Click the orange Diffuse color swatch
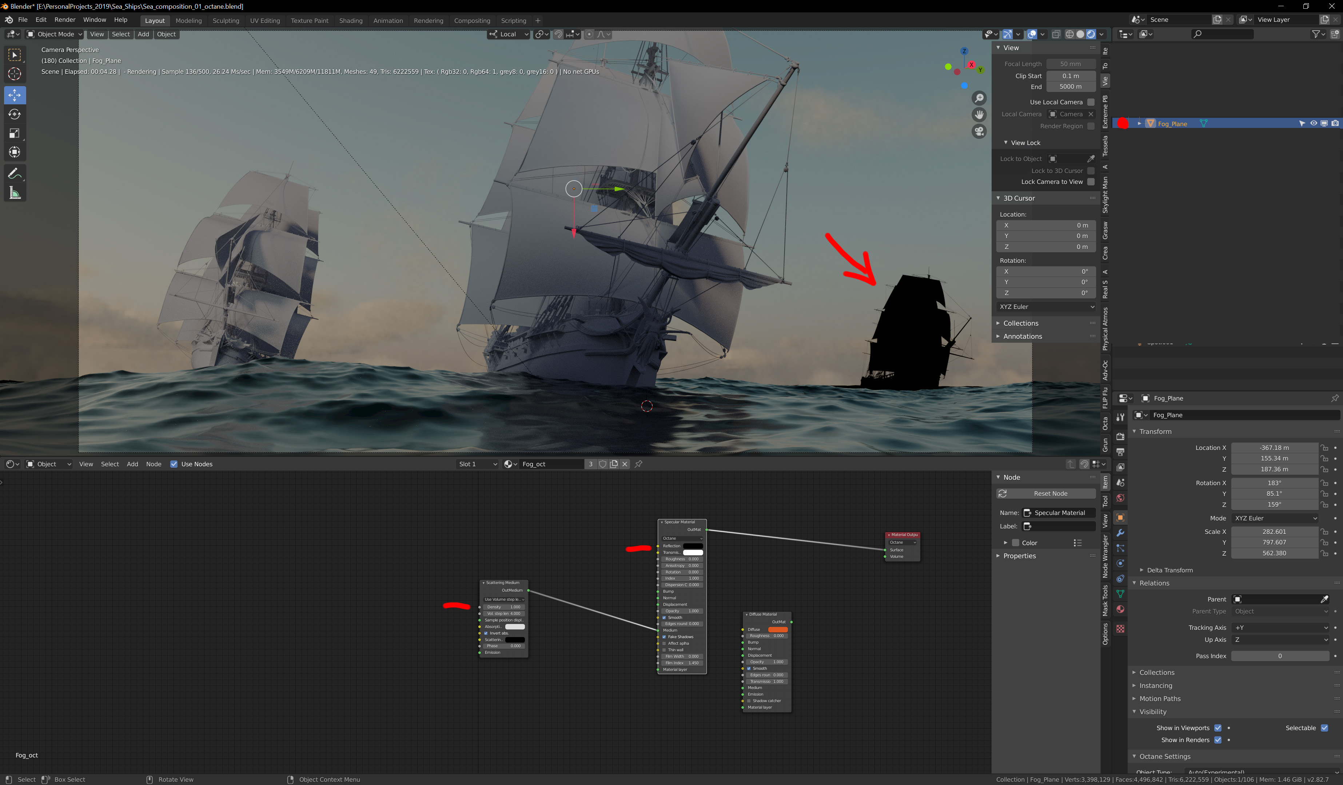This screenshot has height=785, width=1343. [x=778, y=629]
